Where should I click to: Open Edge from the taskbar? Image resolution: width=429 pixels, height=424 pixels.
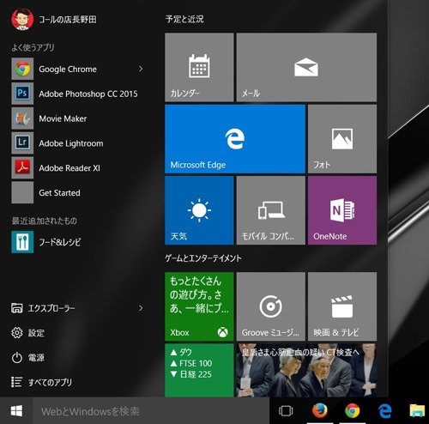click(385, 411)
